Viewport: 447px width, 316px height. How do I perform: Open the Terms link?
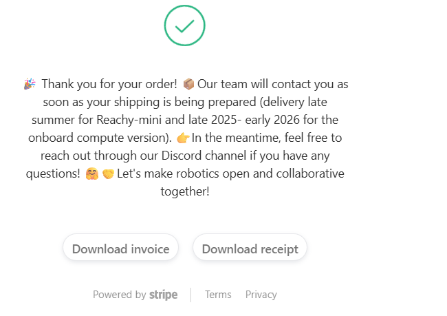pyautogui.click(x=218, y=295)
